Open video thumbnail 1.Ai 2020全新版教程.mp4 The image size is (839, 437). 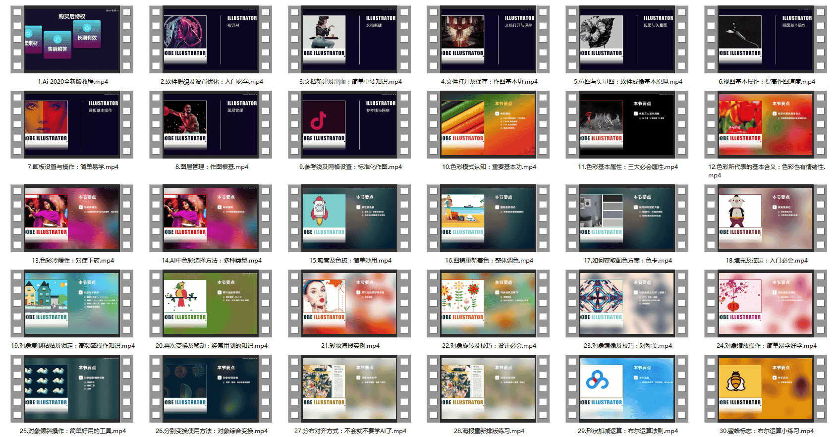click(72, 39)
